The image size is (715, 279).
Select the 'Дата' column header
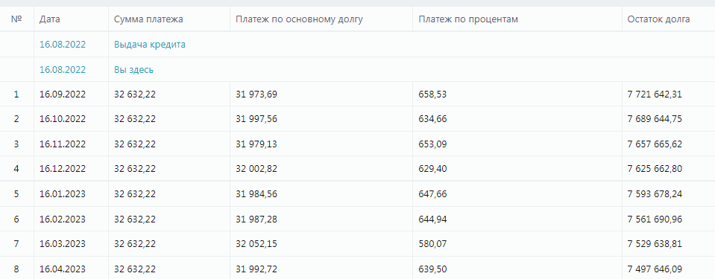point(50,19)
